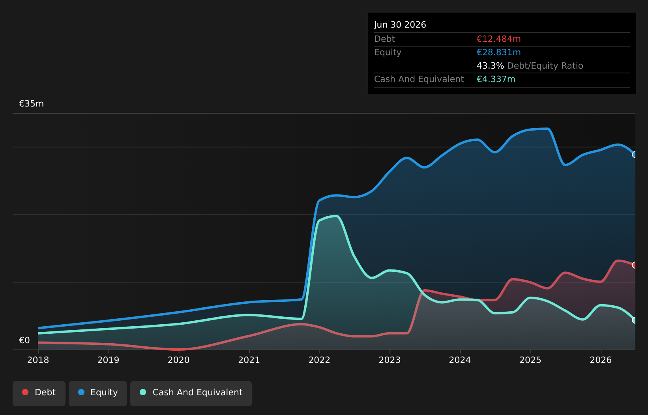Click the 2023 x-axis label

390,360
